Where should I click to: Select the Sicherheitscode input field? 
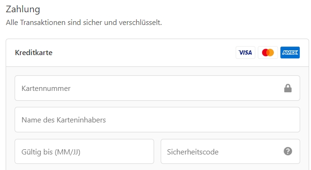click(x=230, y=151)
